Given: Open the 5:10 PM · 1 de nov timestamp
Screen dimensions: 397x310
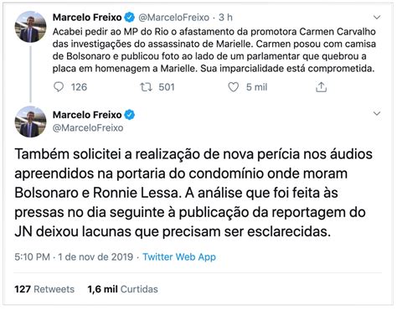Looking at the screenshot, I should (74, 257).
